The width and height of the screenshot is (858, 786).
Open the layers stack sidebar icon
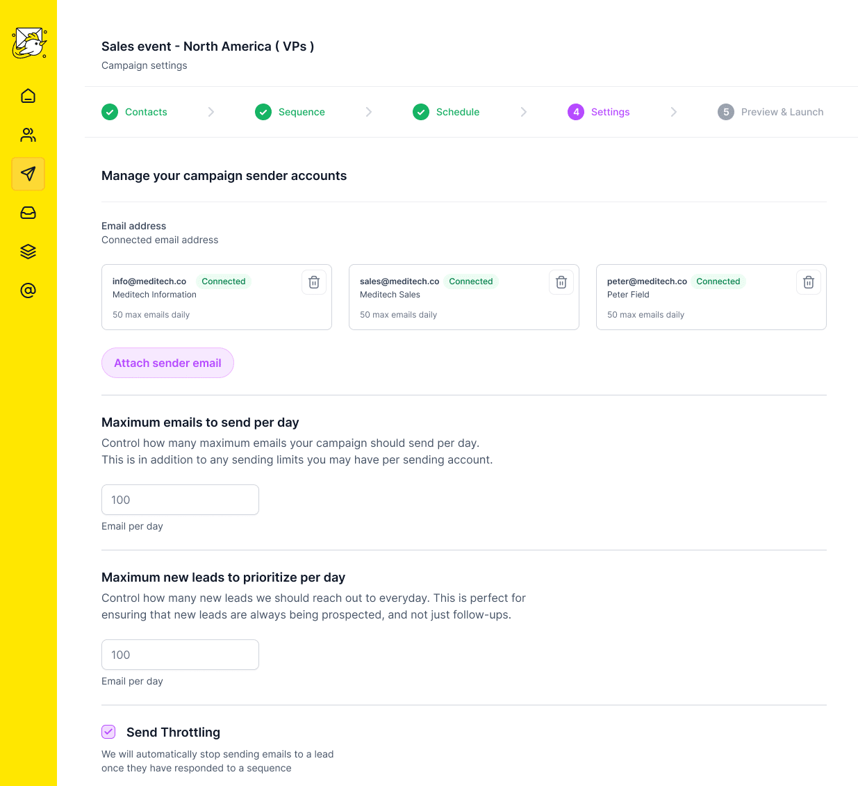click(x=28, y=252)
